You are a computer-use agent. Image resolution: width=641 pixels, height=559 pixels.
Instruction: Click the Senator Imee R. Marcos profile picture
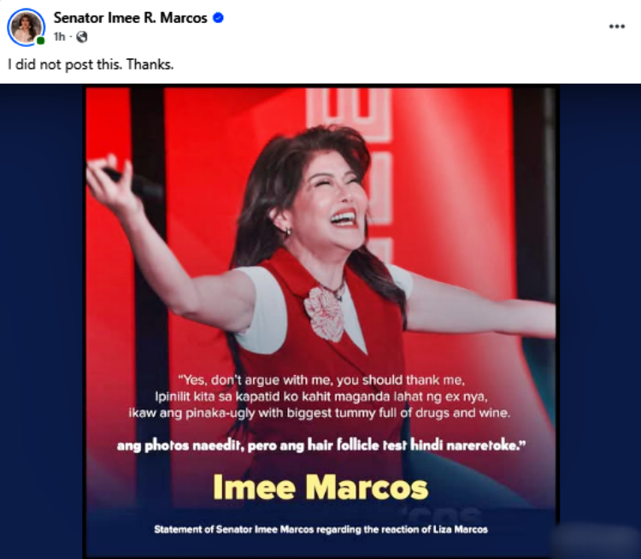pyautogui.click(x=26, y=27)
